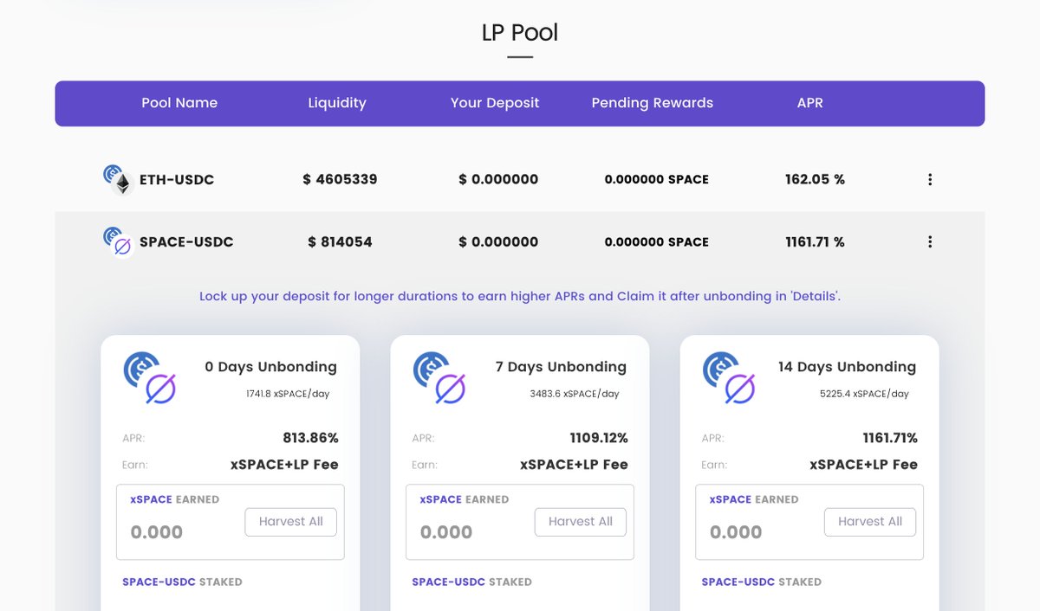The height and width of the screenshot is (611, 1040).
Task: Click the LP Pool heading
Action: tap(520, 33)
